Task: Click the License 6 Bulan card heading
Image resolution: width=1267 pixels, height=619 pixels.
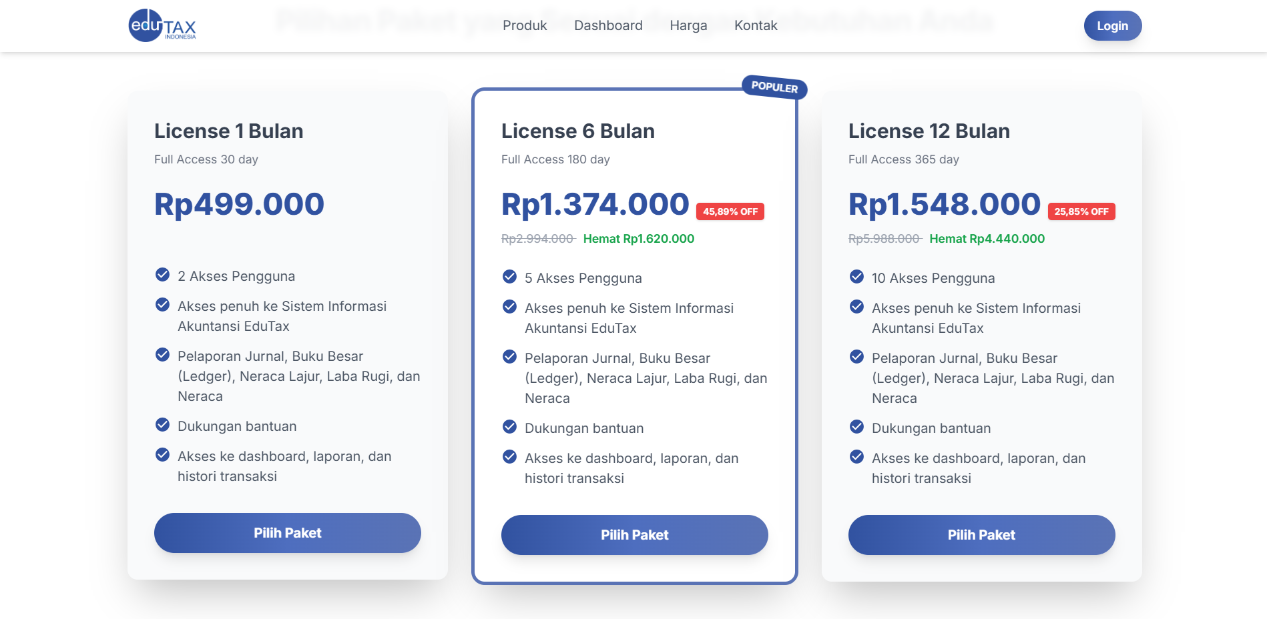Action: click(578, 131)
